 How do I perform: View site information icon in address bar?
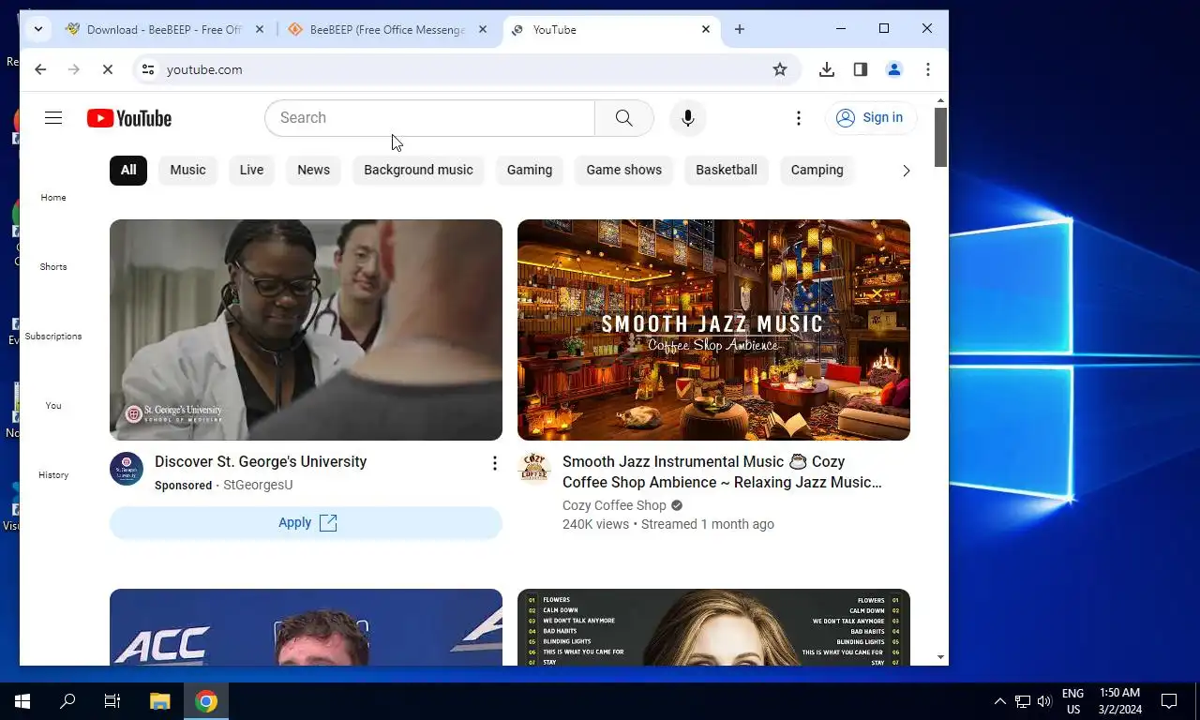[146, 69]
